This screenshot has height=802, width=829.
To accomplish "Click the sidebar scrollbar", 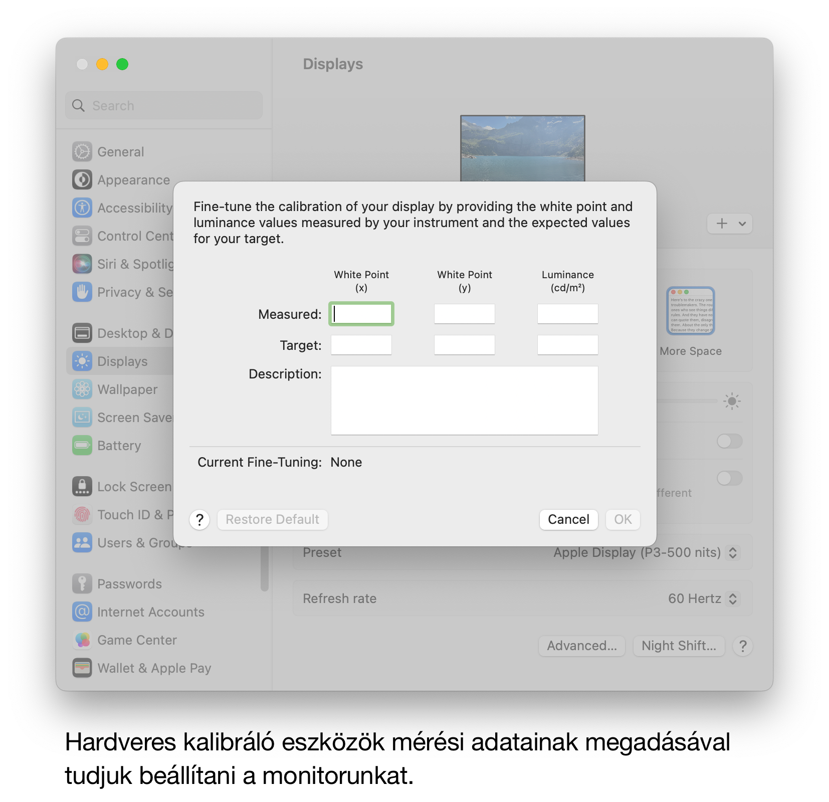I will (265, 569).
